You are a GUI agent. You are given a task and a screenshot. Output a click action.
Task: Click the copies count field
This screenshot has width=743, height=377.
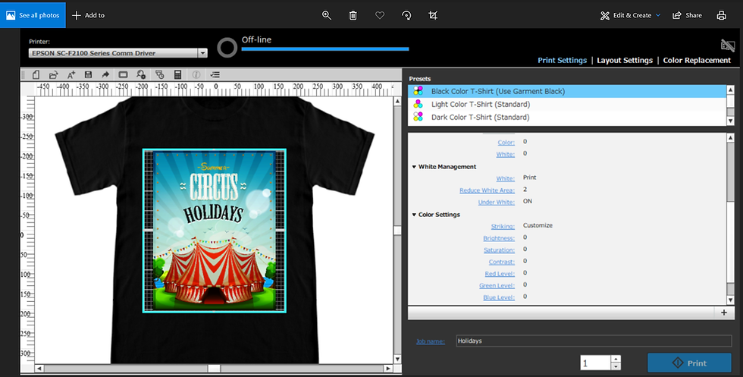(596, 363)
